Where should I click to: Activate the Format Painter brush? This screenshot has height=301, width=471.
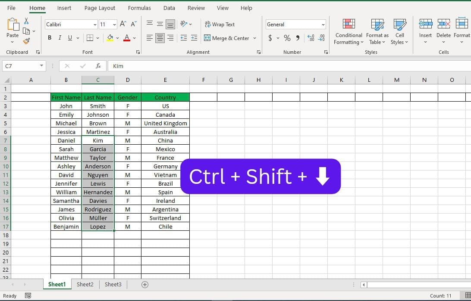point(26,41)
